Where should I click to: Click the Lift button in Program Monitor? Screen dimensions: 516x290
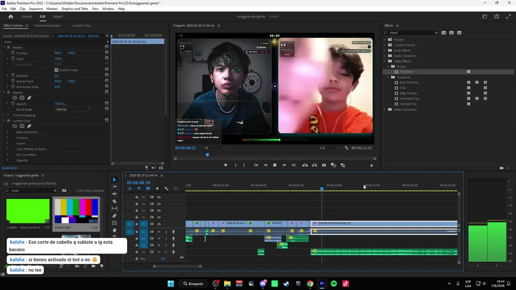pos(305,165)
